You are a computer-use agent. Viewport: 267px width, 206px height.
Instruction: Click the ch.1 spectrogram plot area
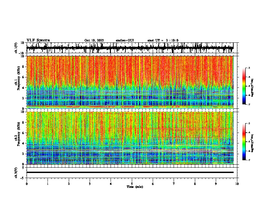[130, 82]
